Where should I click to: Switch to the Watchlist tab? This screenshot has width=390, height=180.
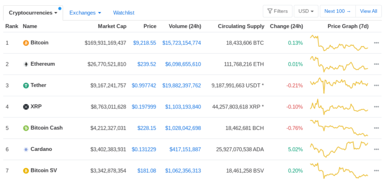point(124,13)
